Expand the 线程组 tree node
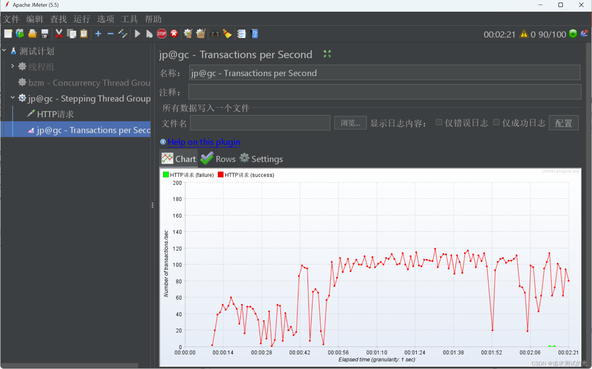This screenshot has height=369, width=592. 12,66
